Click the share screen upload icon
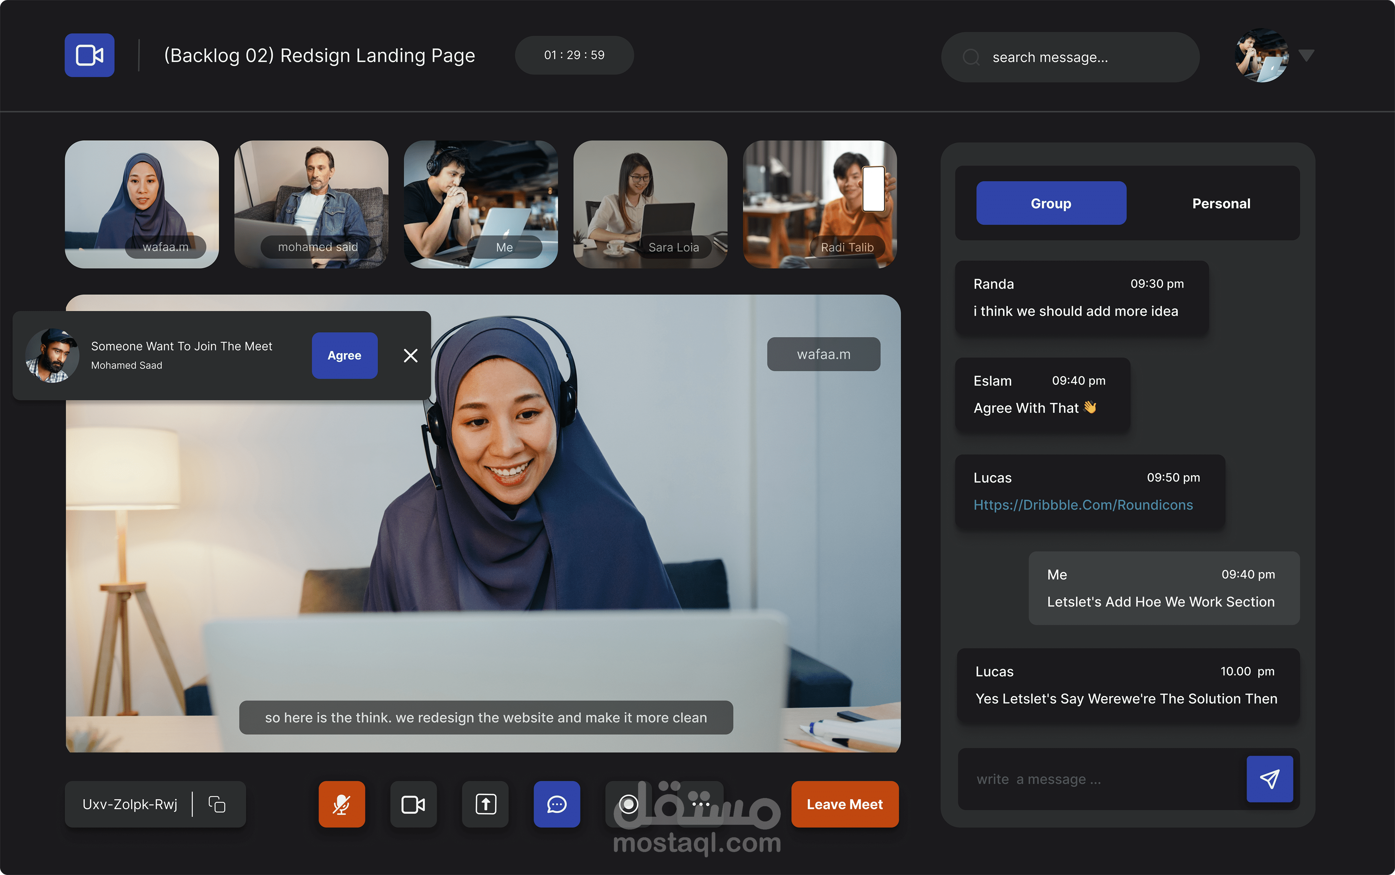The width and height of the screenshot is (1395, 875). tap(485, 804)
